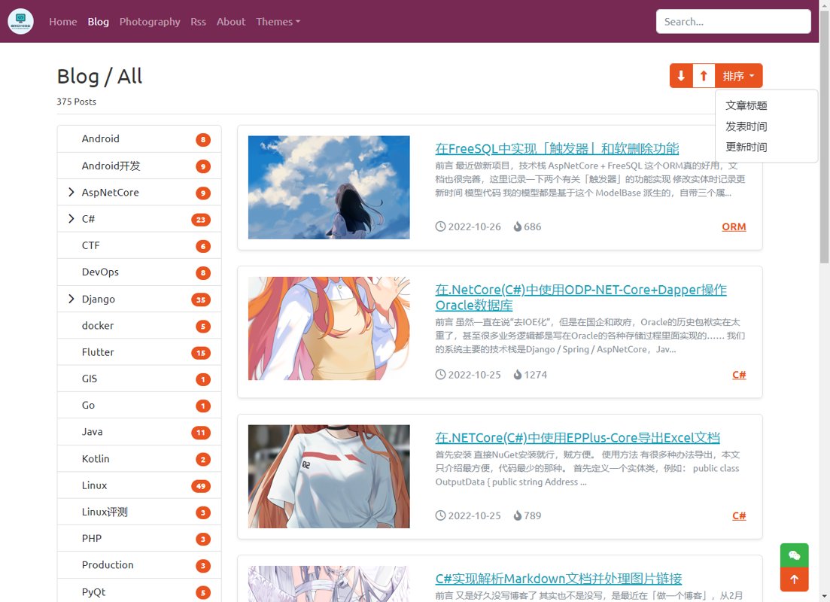
Task: Click the clock icon on the EPPlus post
Action: 440,515
